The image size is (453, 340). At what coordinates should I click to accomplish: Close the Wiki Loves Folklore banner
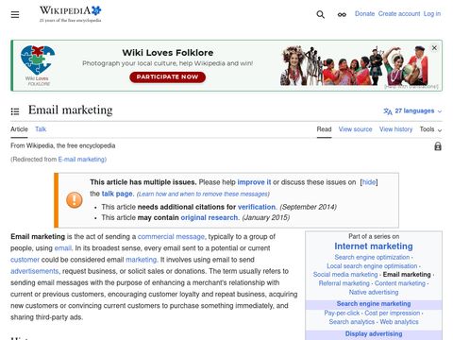tap(434, 48)
